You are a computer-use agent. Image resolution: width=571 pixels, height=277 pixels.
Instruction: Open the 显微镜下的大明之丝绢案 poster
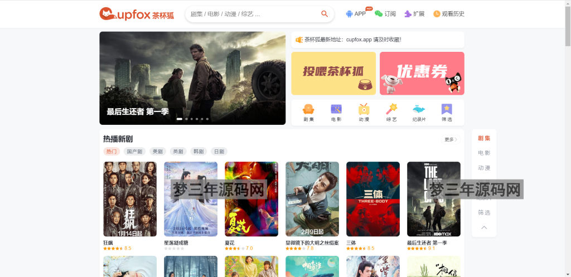point(312,199)
